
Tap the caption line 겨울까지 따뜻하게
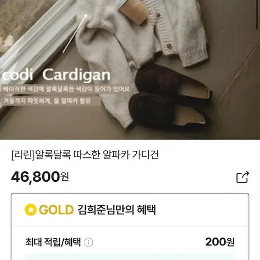47,101
